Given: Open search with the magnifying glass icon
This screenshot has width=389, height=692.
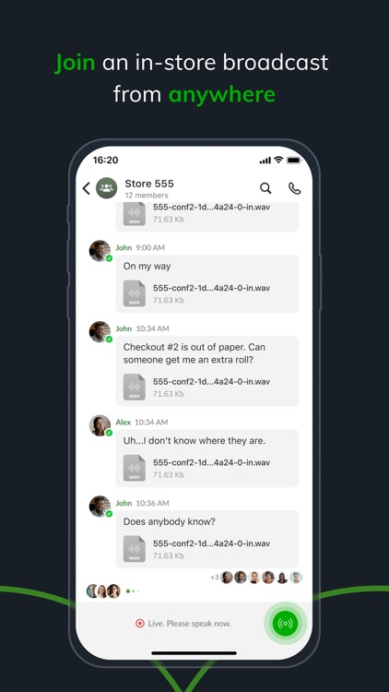Looking at the screenshot, I should [x=265, y=188].
